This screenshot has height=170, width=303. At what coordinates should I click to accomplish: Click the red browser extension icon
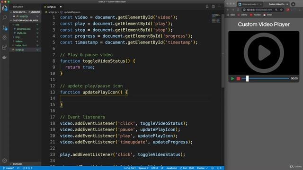point(288,9)
